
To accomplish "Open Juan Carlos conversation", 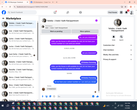I will point(19,55).
